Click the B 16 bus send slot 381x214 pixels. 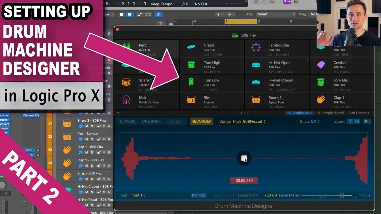tap(29, 150)
